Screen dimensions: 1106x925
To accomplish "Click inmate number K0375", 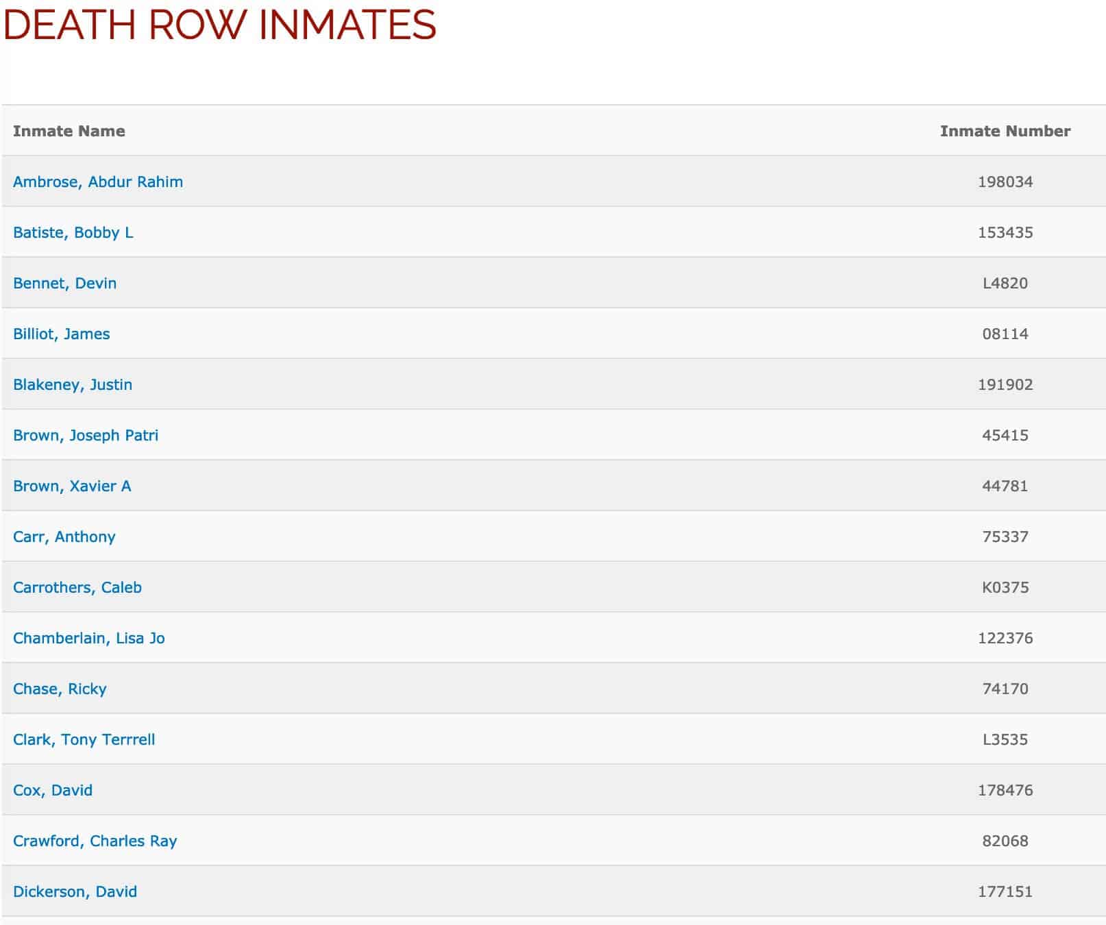I will tap(1005, 587).
